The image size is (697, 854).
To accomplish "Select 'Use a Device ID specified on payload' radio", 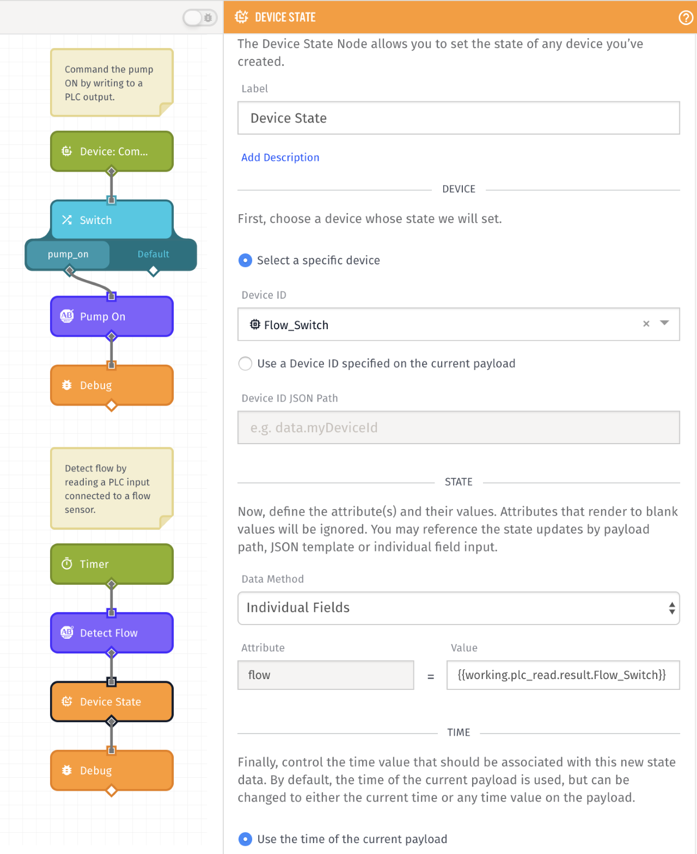I will coord(246,364).
